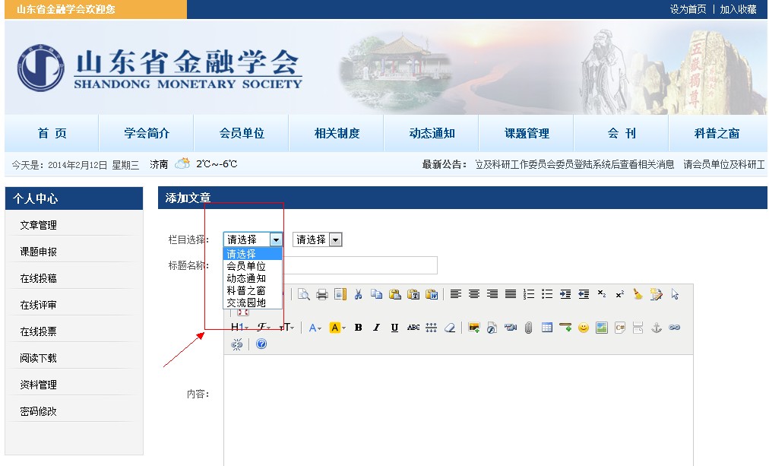The image size is (769, 466).
Task: Open 会刊 in the navigation bar
Action: point(622,134)
